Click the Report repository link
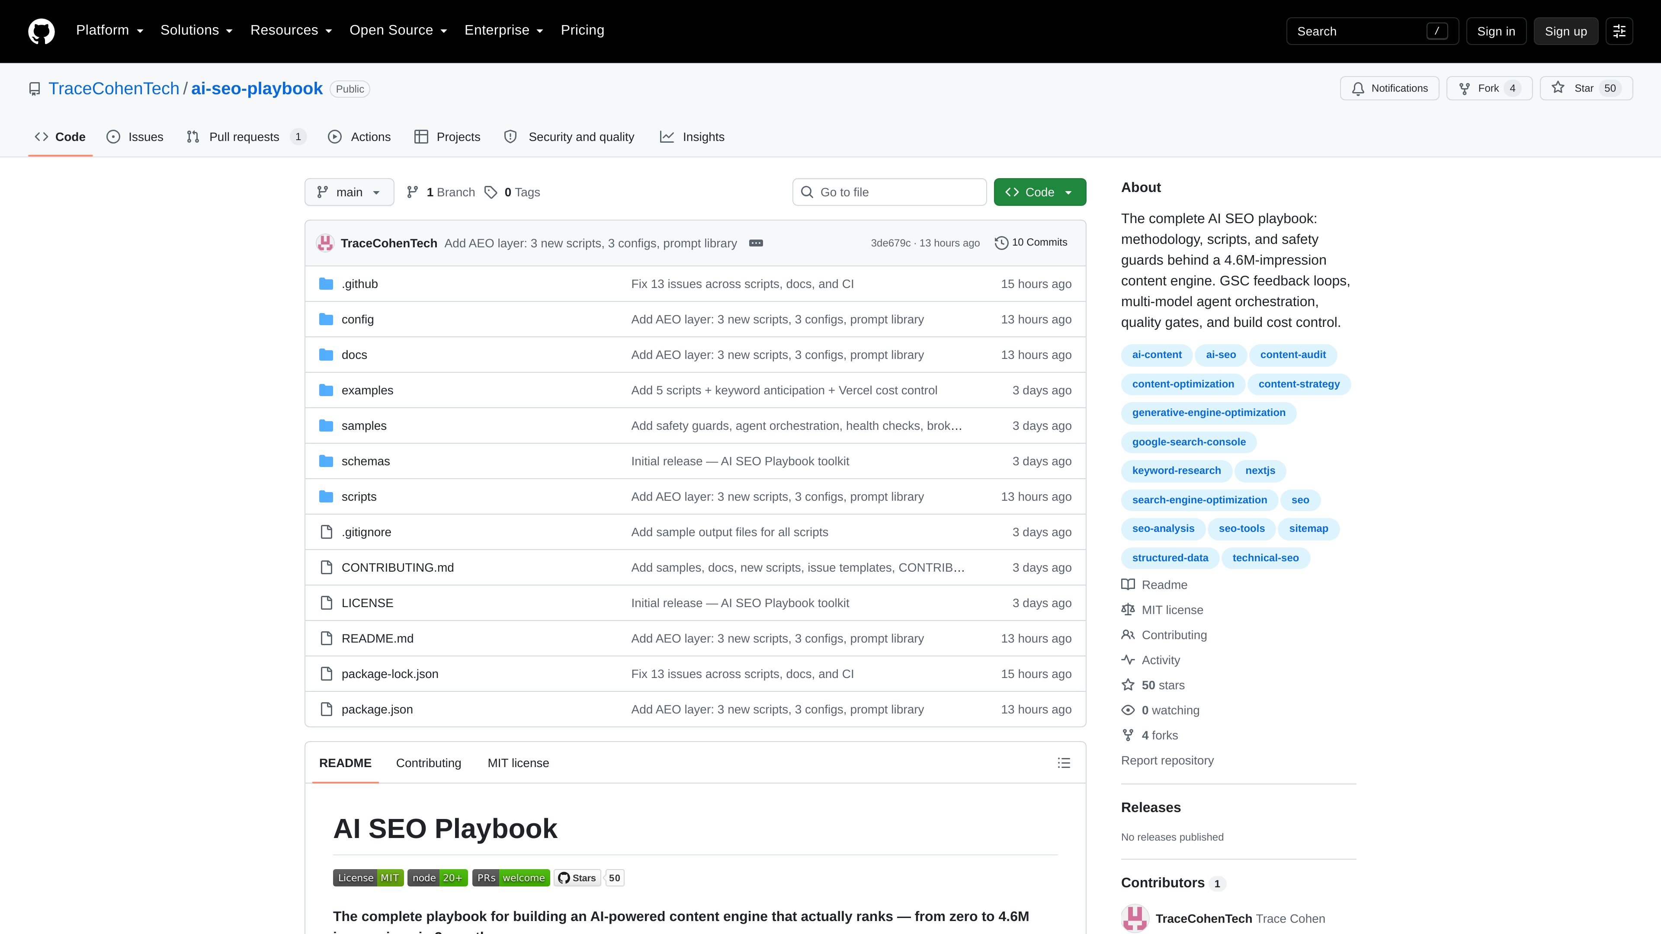 pyautogui.click(x=1167, y=761)
